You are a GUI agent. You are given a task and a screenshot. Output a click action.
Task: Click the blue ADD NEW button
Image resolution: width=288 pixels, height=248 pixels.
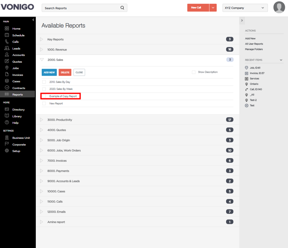[49, 72]
